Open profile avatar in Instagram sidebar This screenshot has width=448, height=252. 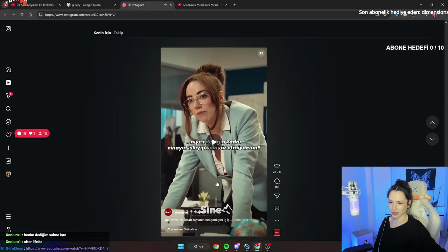click(8, 174)
